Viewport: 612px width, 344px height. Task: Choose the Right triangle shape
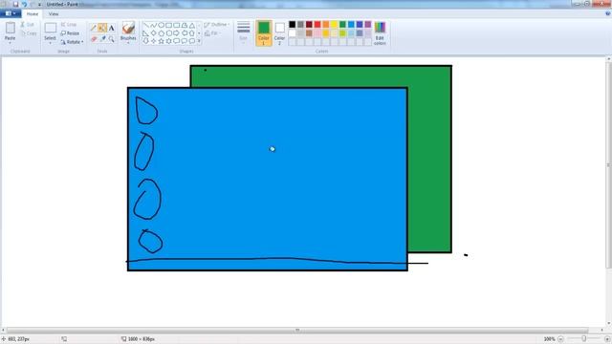[146, 33]
